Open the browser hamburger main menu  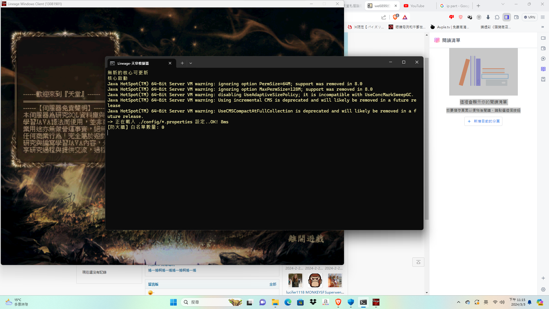[x=543, y=17]
